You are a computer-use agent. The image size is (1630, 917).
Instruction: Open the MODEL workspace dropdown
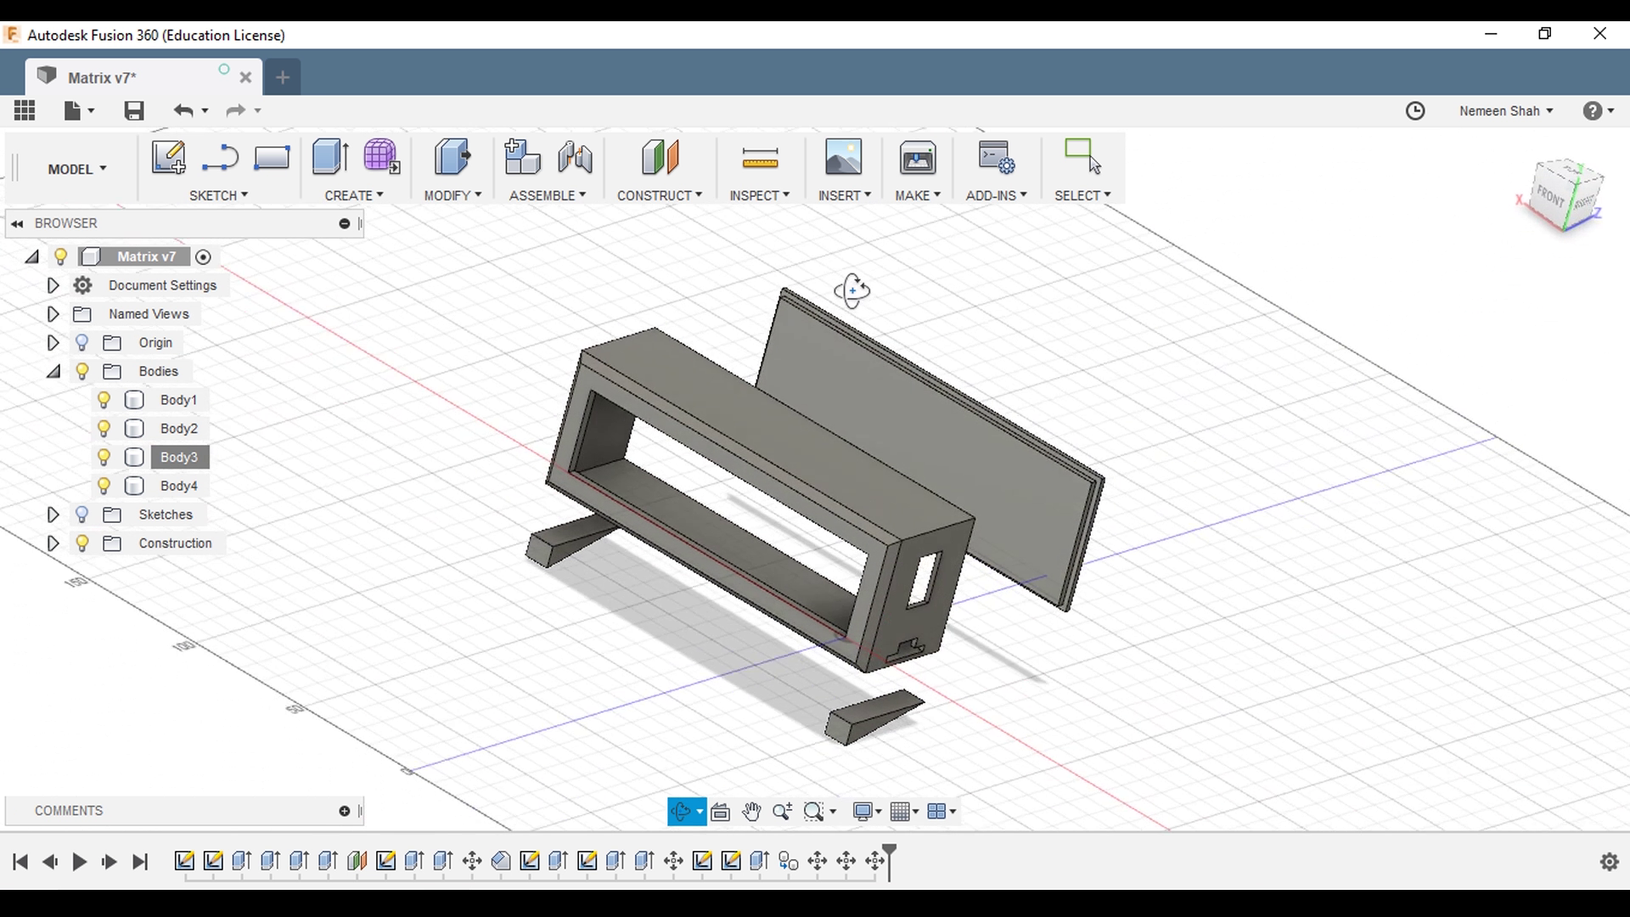click(77, 169)
